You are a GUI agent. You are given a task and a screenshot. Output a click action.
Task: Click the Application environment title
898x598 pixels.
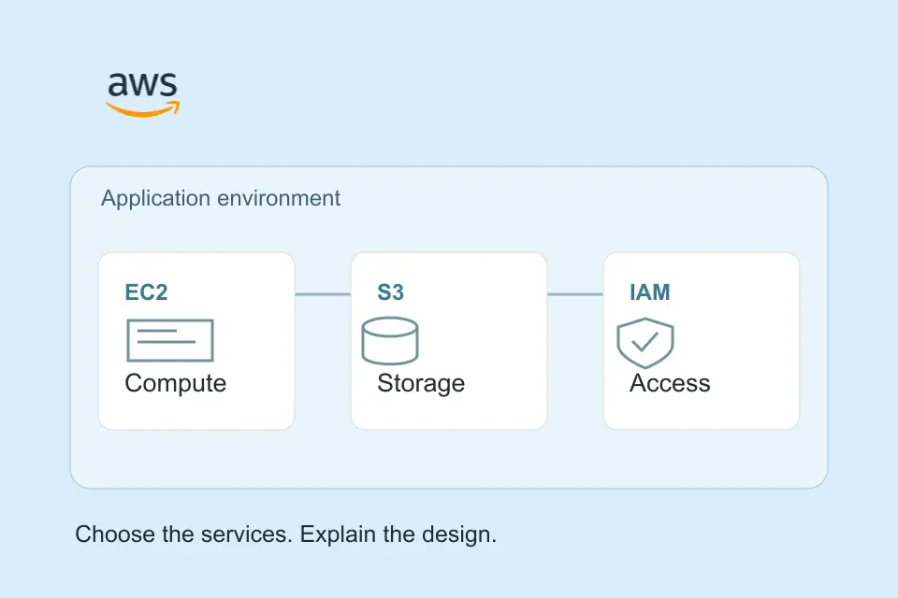[221, 199]
